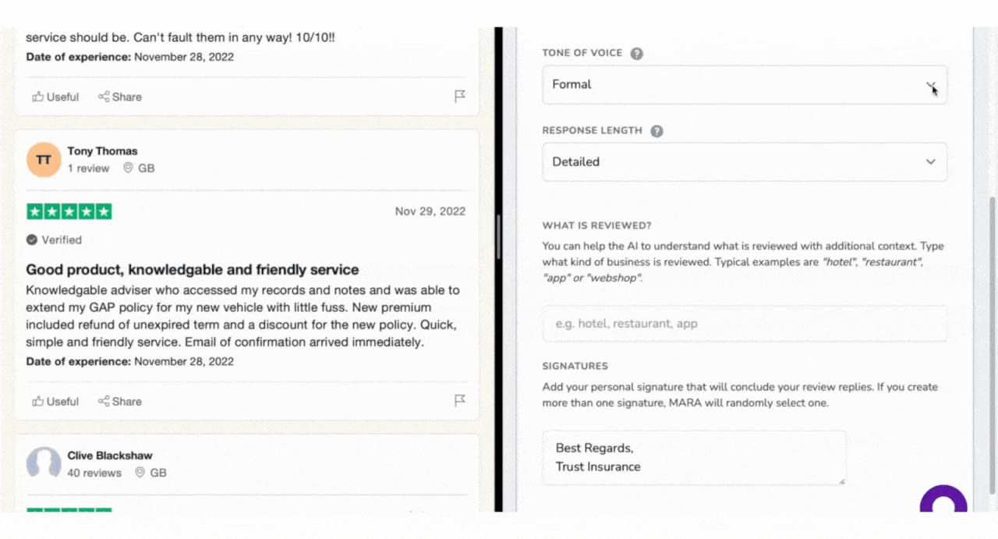Click the Response Length help icon
This screenshot has width=998, height=539.
click(x=657, y=131)
